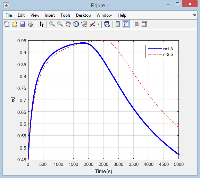Open the Tools menu
Screen dimensions: 200x178
(65, 15)
